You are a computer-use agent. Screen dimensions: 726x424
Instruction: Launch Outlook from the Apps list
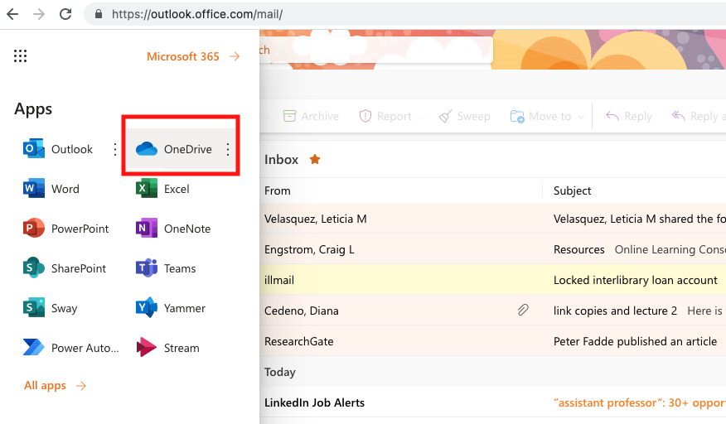pyautogui.click(x=58, y=149)
